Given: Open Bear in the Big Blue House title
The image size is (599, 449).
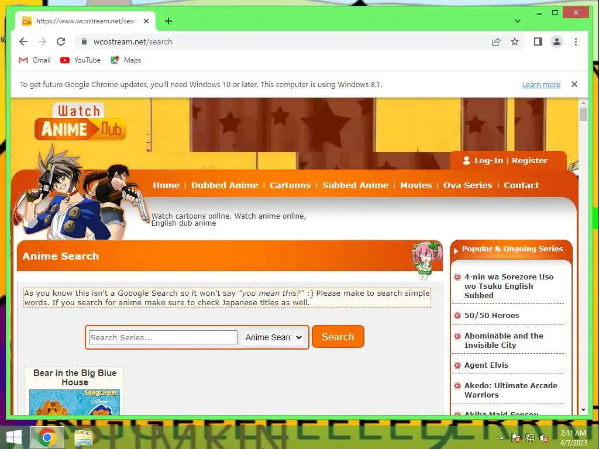Looking at the screenshot, I should (x=75, y=378).
